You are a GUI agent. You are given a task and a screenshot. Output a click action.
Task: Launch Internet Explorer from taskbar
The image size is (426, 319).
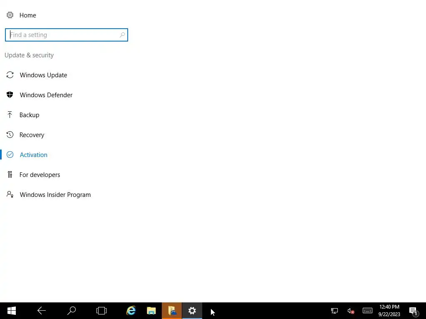pos(131,311)
